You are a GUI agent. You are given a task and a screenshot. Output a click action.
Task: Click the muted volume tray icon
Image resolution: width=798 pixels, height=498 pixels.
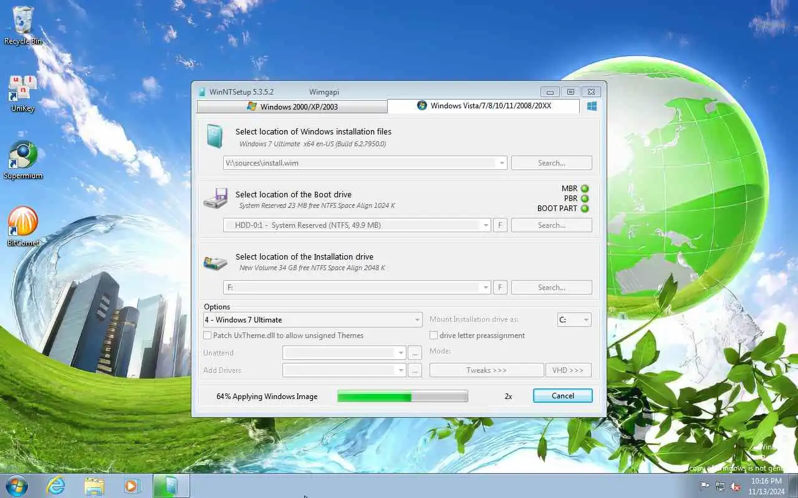[736, 486]
